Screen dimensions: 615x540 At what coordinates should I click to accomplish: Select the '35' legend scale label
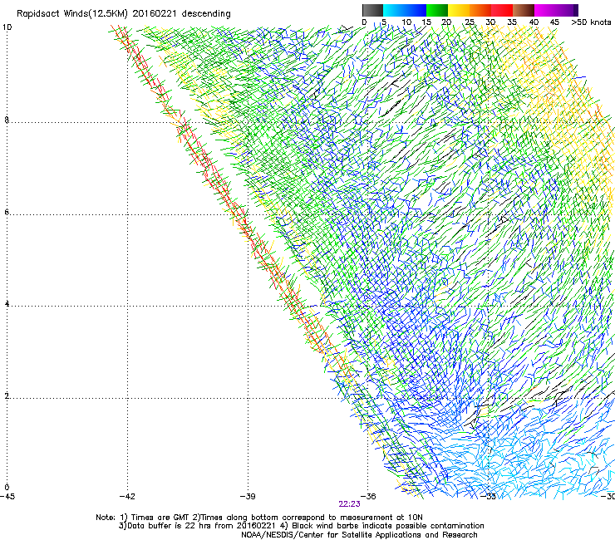click(x=512, y=22)
